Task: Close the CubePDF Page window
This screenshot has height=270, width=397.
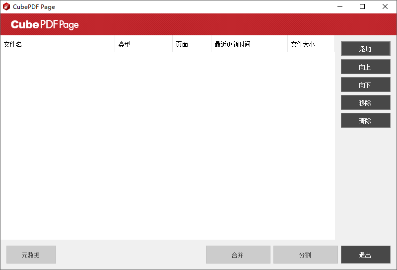Action: tap(385, 6)
